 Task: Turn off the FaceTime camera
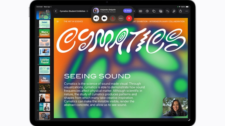coord(104,18)
